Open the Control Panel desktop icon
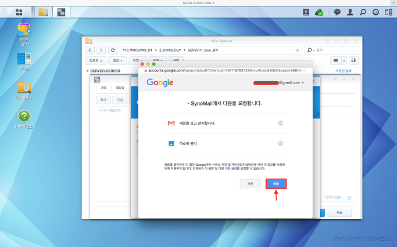This screenshot has width=397, height=247. 24,61
